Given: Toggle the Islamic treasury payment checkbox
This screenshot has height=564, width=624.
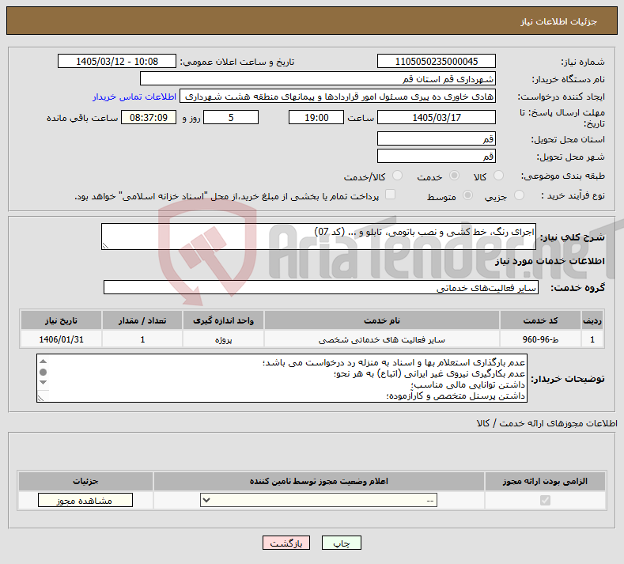Looking at the screenshot, I should (391, 195).
